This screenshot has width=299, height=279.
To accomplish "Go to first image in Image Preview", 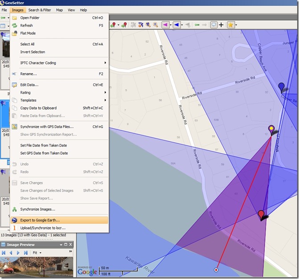I will (x=4, y=253).
